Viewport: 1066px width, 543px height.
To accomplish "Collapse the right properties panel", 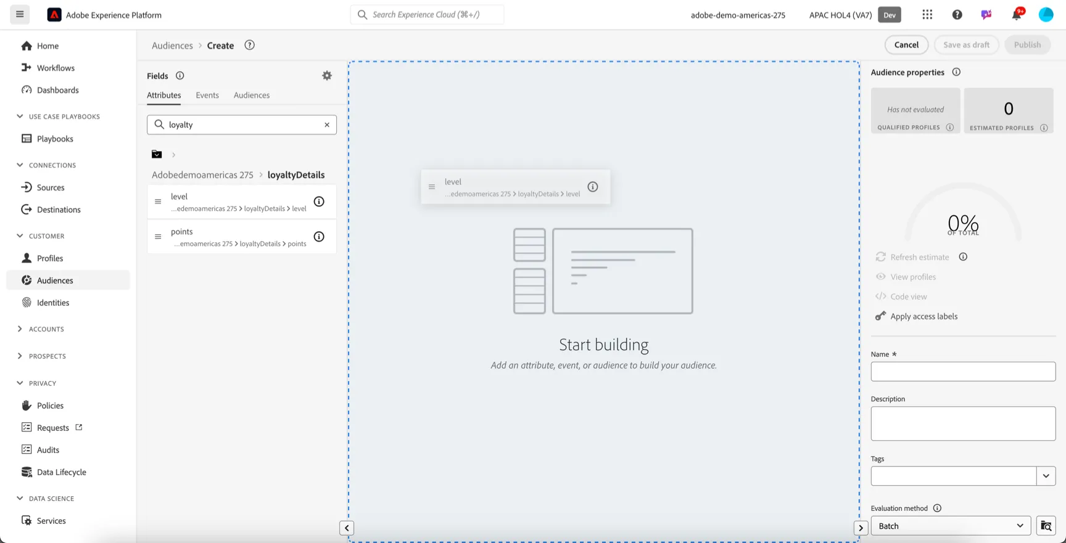I will pyautogui.click(x=861, y=528).
